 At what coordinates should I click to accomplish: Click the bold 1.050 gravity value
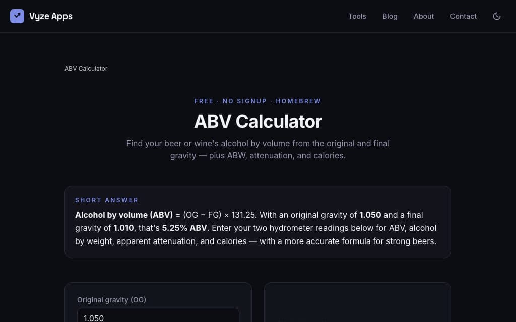coord(370,215)
